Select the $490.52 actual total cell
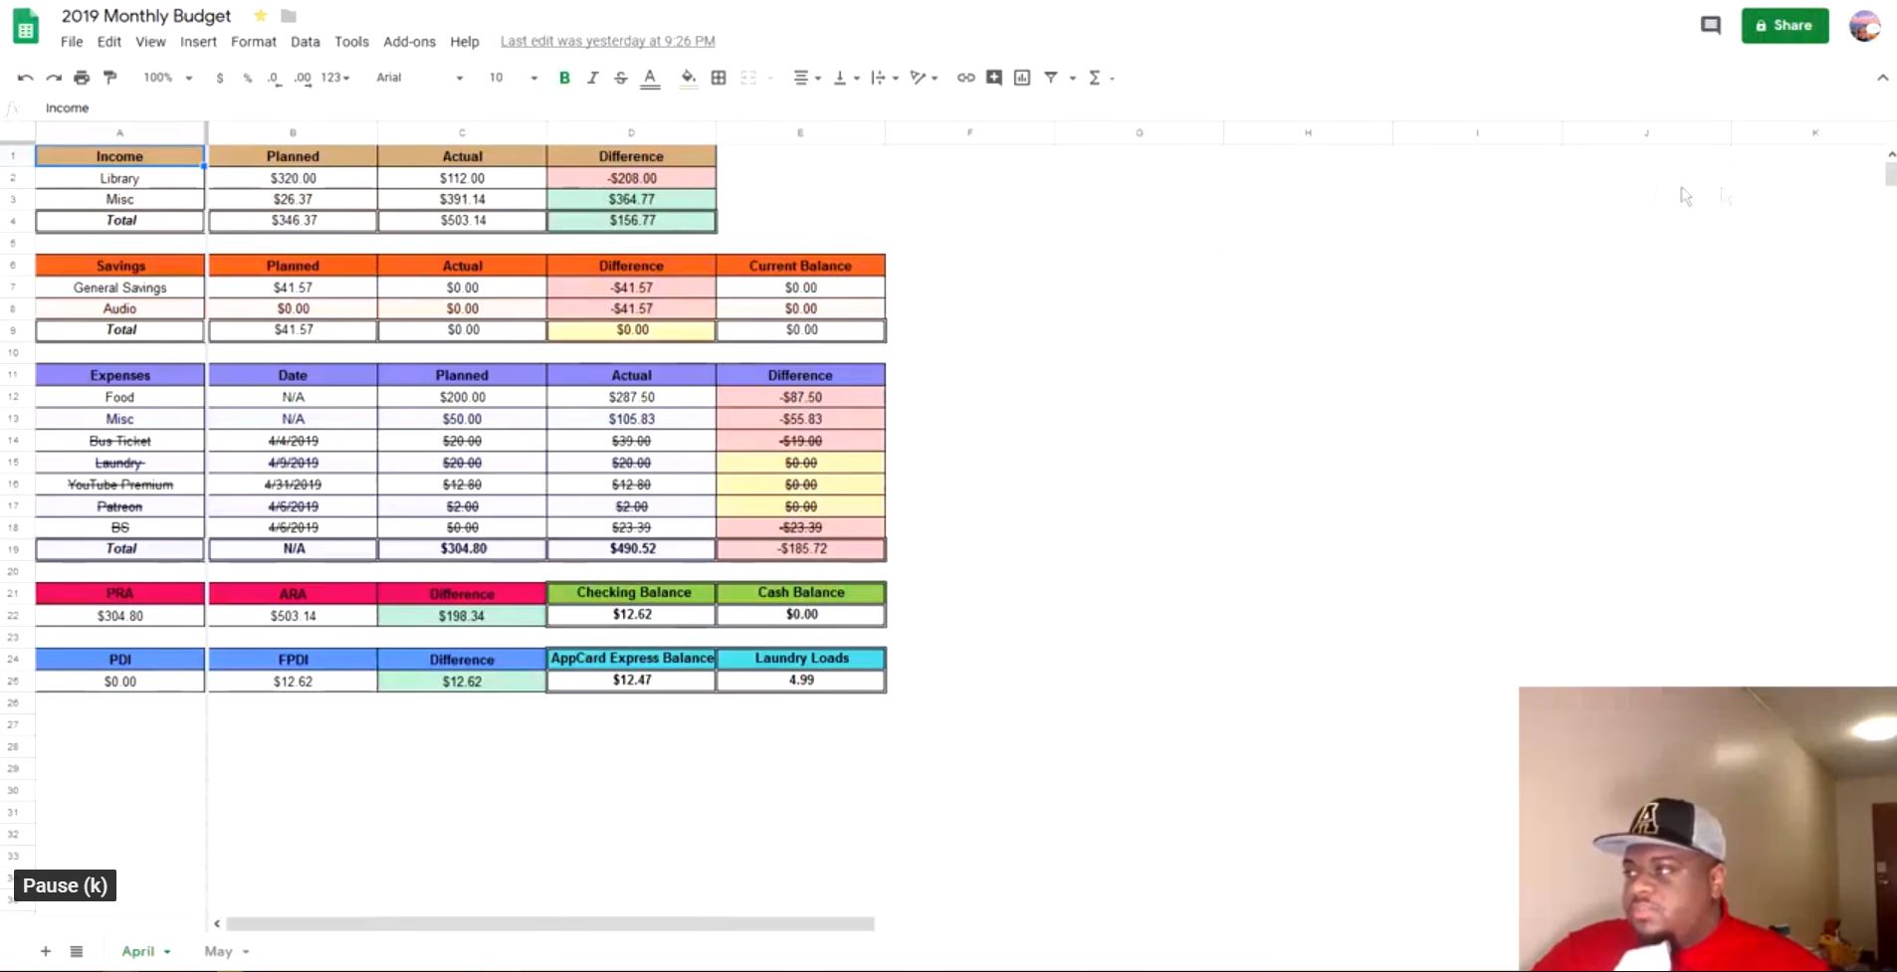 point(631,549)
